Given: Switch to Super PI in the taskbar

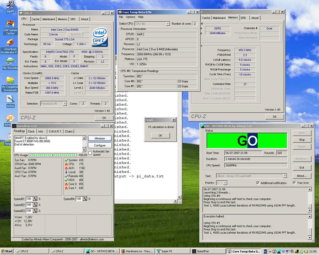Looking at the screenshot, I should [x=173, y=251].
